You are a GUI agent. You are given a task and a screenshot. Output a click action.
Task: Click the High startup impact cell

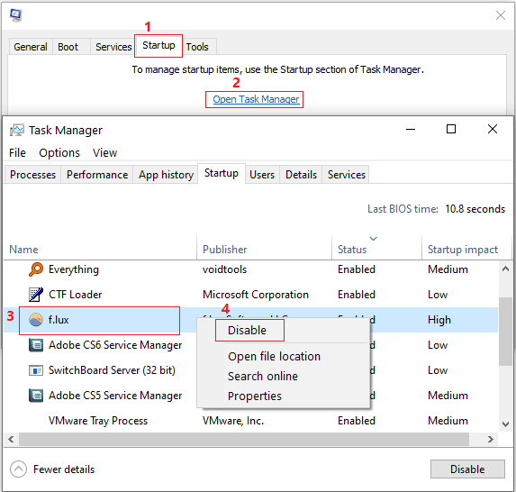tap(439, 320)
